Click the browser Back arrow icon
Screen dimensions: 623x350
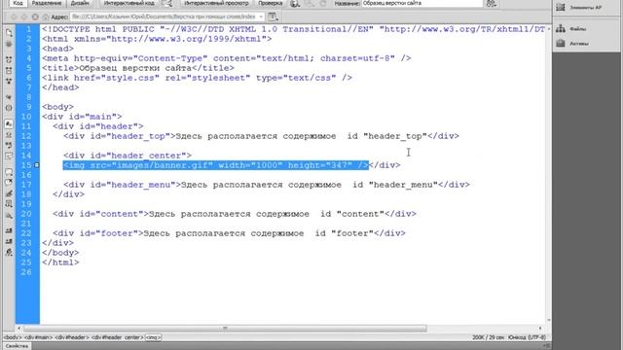pos(14,17)
